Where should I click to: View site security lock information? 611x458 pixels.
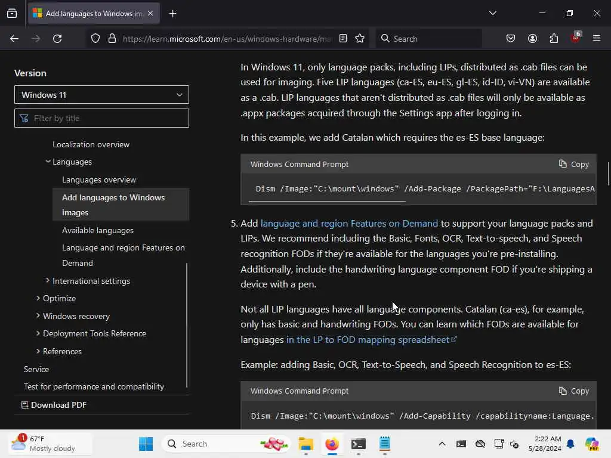click(x=112, y=39)
